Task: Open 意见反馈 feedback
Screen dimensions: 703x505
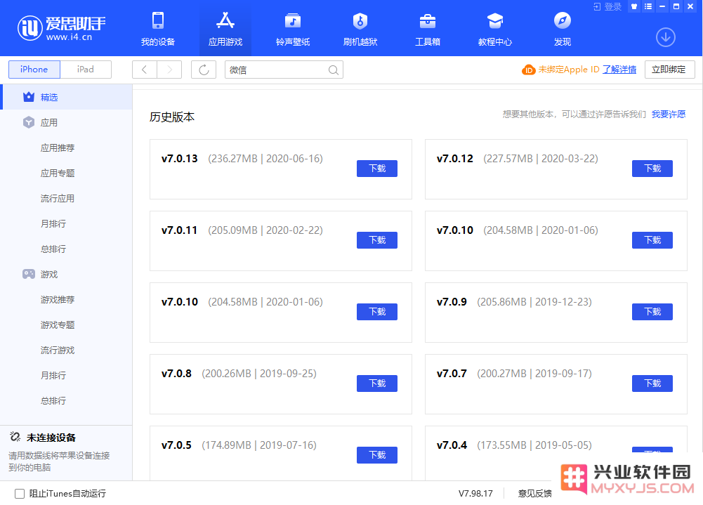Action: [x=534, y=494]
